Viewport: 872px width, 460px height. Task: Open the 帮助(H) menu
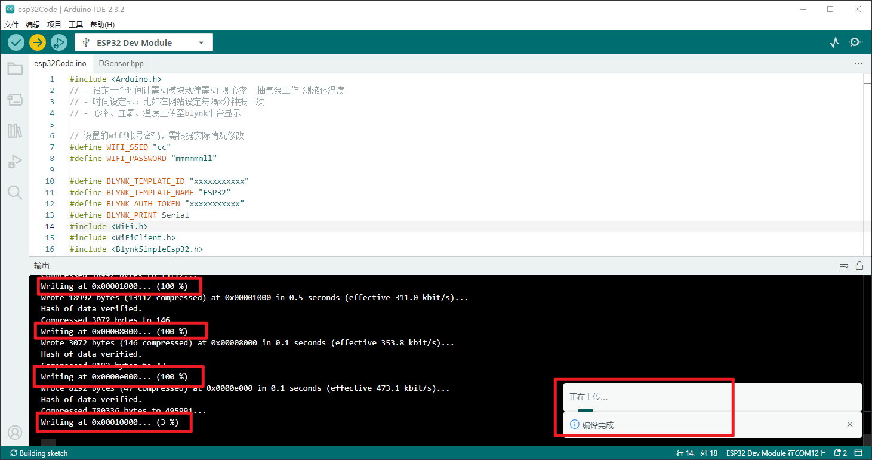pos(102,25)
